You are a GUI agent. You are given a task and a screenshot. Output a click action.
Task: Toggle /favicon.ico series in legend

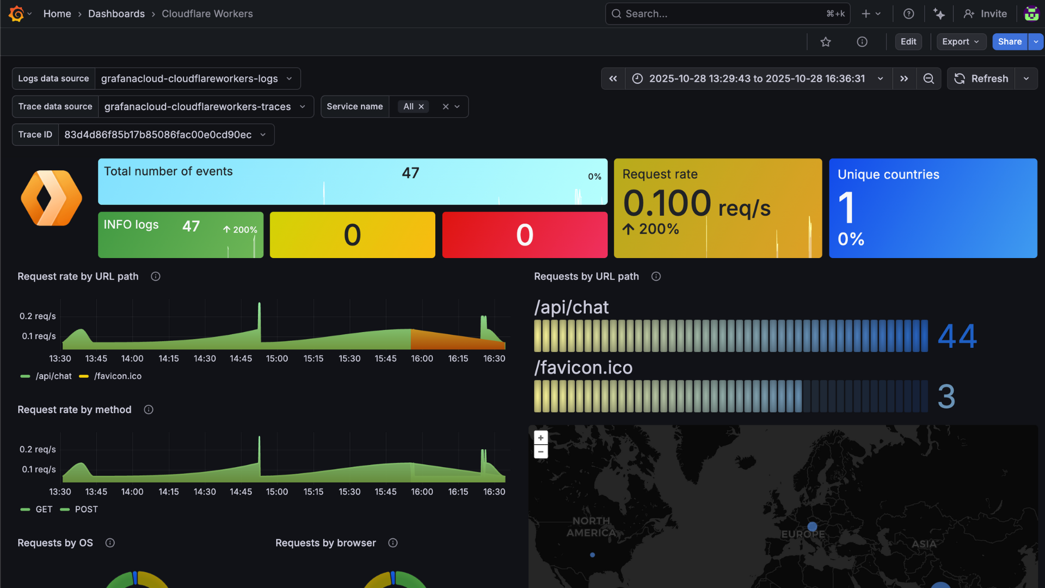coord(117,376)
